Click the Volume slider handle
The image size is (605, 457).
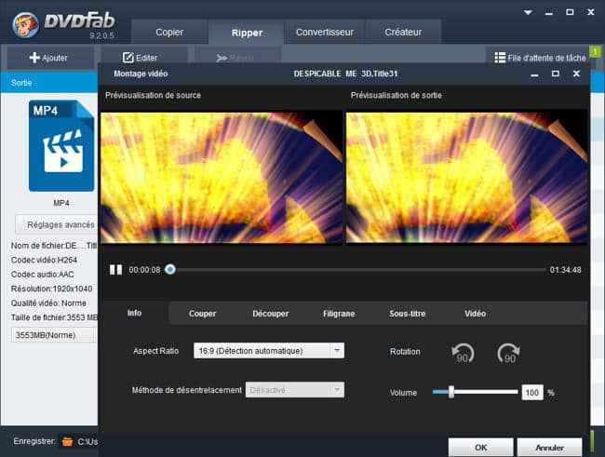[451, 392]
